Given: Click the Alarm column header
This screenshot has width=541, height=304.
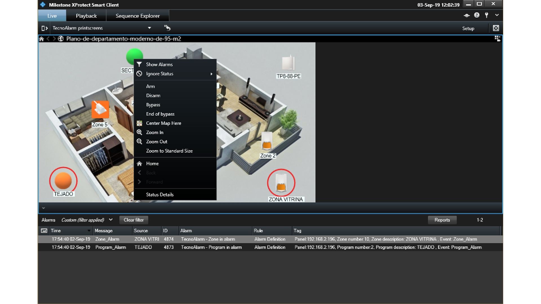Looking at the screenshot, I should (216, 231).
